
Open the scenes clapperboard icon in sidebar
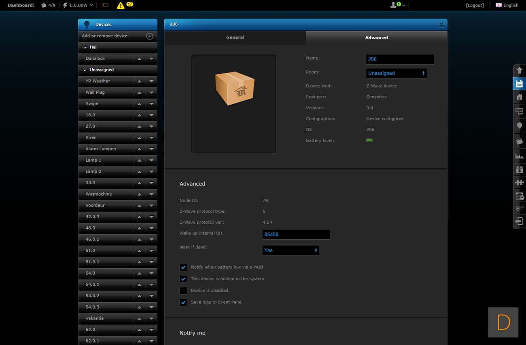[x=519, y=141]
